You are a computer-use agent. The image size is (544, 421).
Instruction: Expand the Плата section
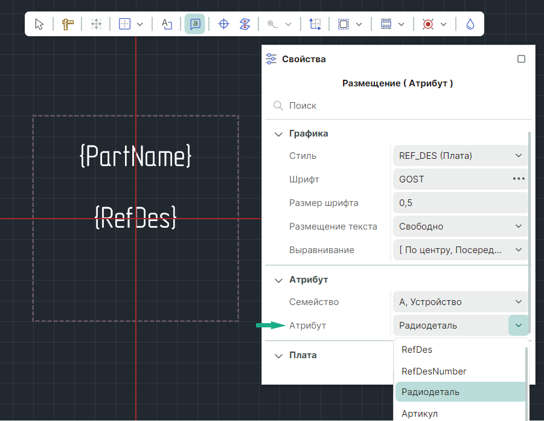pos(278,356)
